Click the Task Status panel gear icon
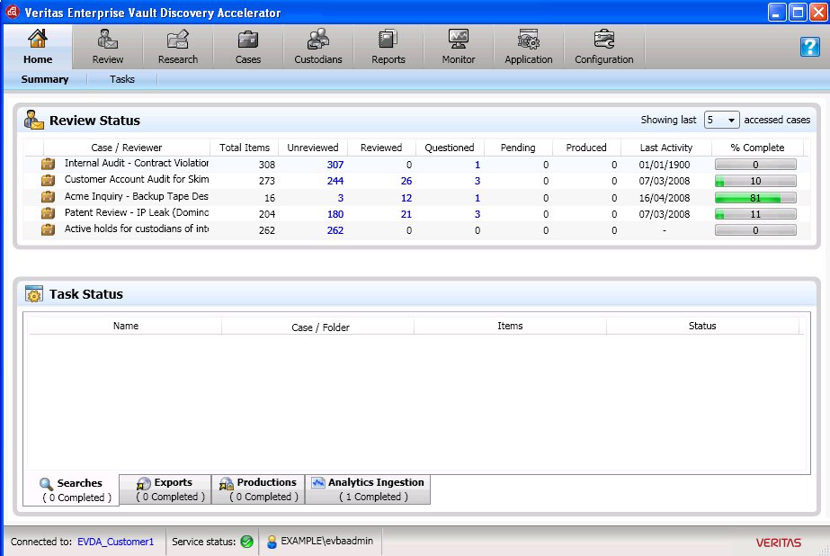This screenshot has height=556, width=830. [x=34, y=294]
